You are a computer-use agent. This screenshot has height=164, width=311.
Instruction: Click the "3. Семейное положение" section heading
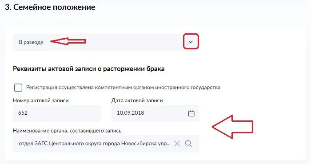click(50, 8)
